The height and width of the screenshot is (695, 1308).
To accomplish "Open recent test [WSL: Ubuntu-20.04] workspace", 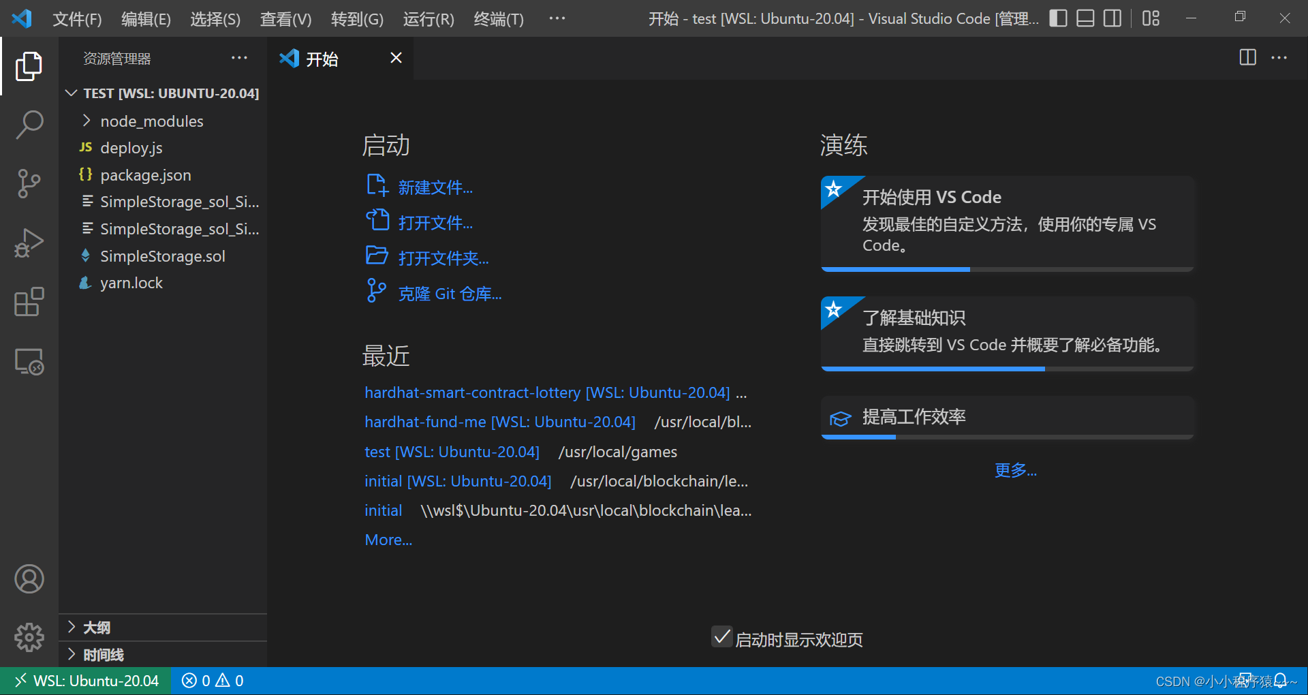I will click(452, 452).
